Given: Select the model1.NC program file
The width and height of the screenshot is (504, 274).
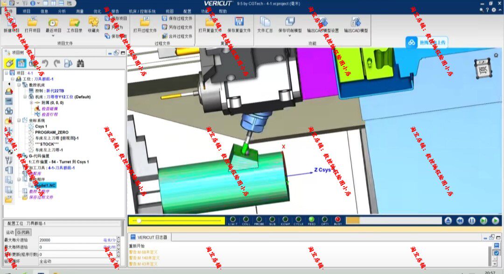Looking at the screenshot, I should (x=45, y=186).
